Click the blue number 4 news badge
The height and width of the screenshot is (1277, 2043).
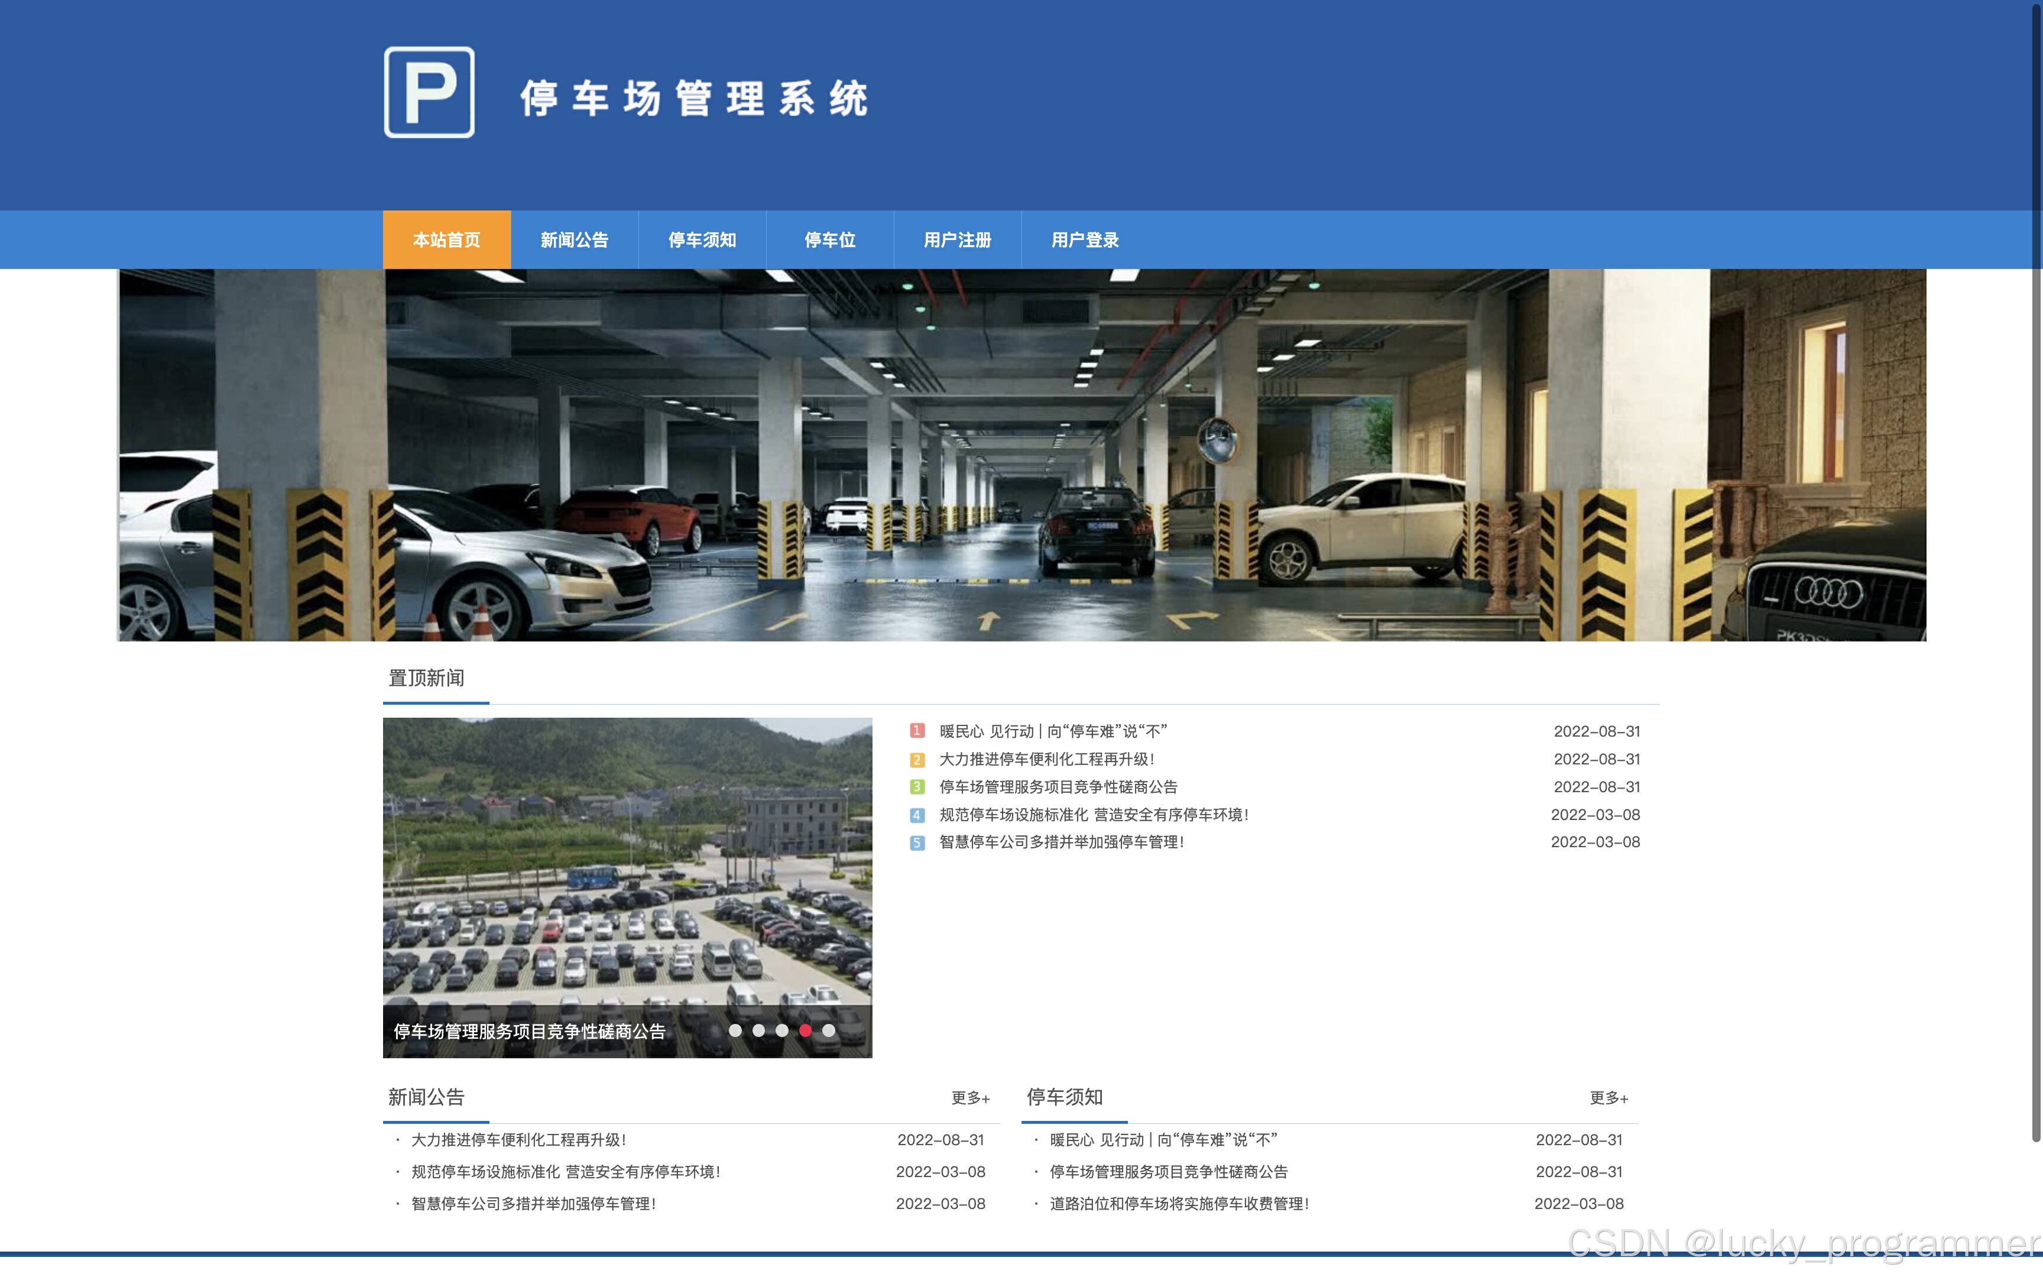pos(917,815)
